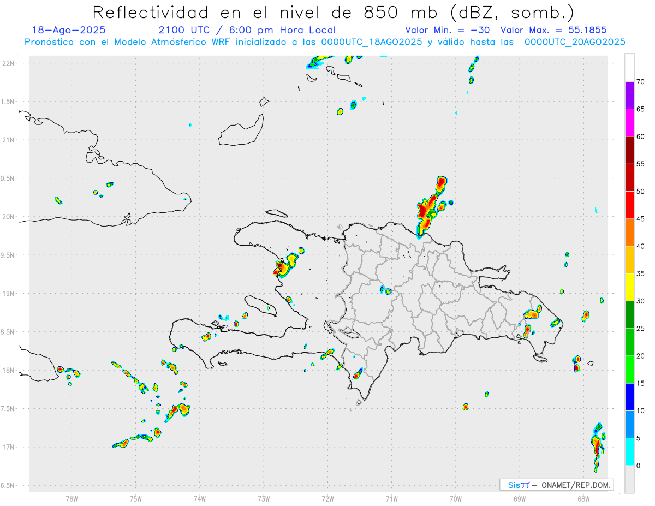Click the latitude label '22N'
The height and width of the screenshot is (506, 655).
point(9,63)
